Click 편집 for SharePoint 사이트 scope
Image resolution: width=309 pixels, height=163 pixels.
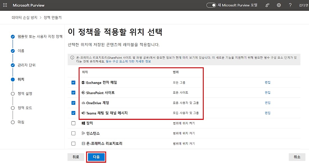pos(267,93)
